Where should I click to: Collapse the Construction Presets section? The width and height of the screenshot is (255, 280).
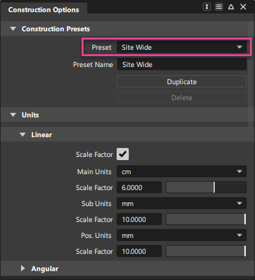pos(13,29)
